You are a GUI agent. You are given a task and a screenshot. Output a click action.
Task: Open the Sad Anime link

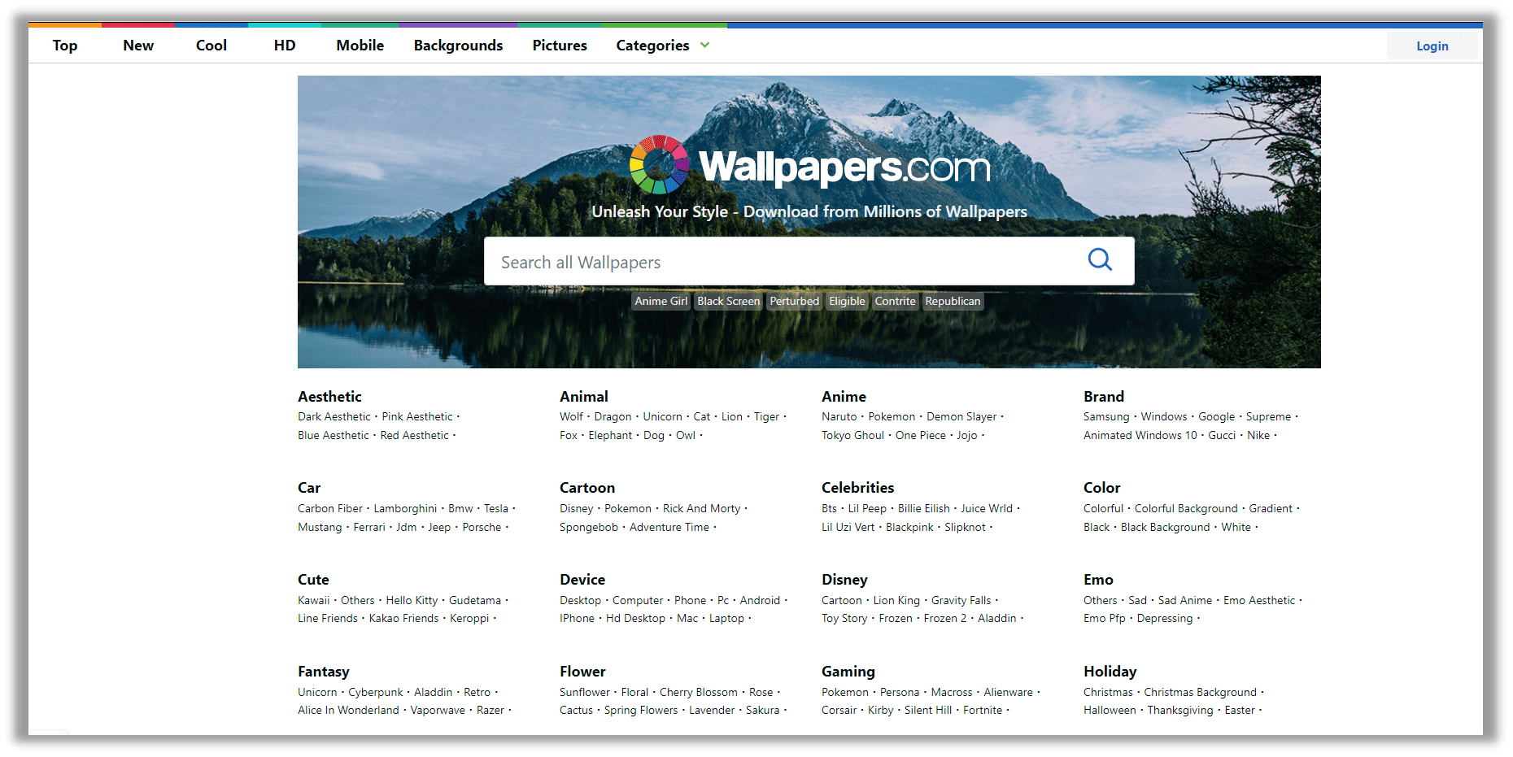pyautogui.click(x=1185, y=601)
